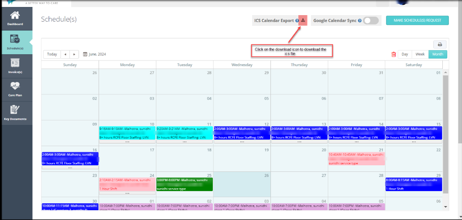Click the Today button
The image size is (462, 220).
point(52,54)
